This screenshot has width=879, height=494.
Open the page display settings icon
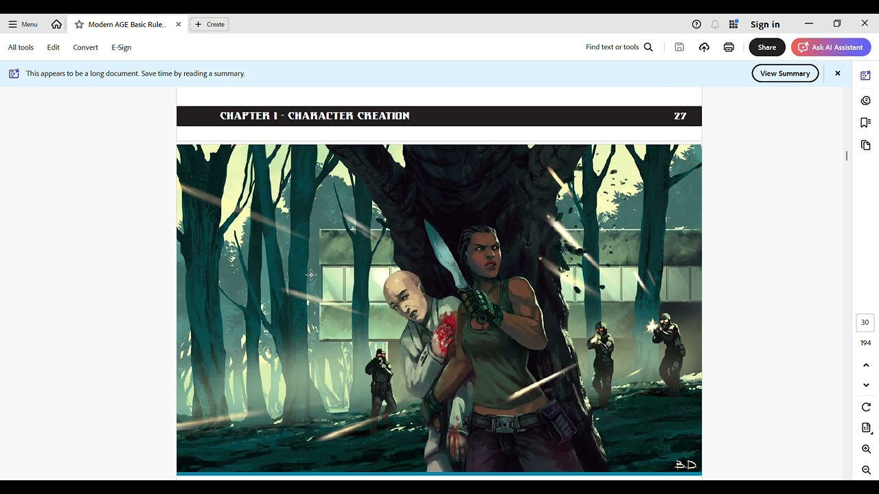point(866,428)
